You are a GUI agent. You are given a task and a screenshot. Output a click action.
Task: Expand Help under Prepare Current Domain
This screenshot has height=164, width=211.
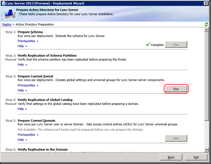(22, 140)
